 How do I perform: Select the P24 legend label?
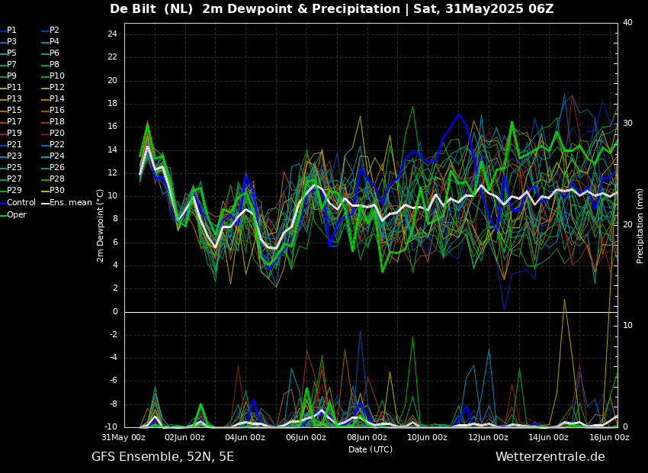pos(53,156)
